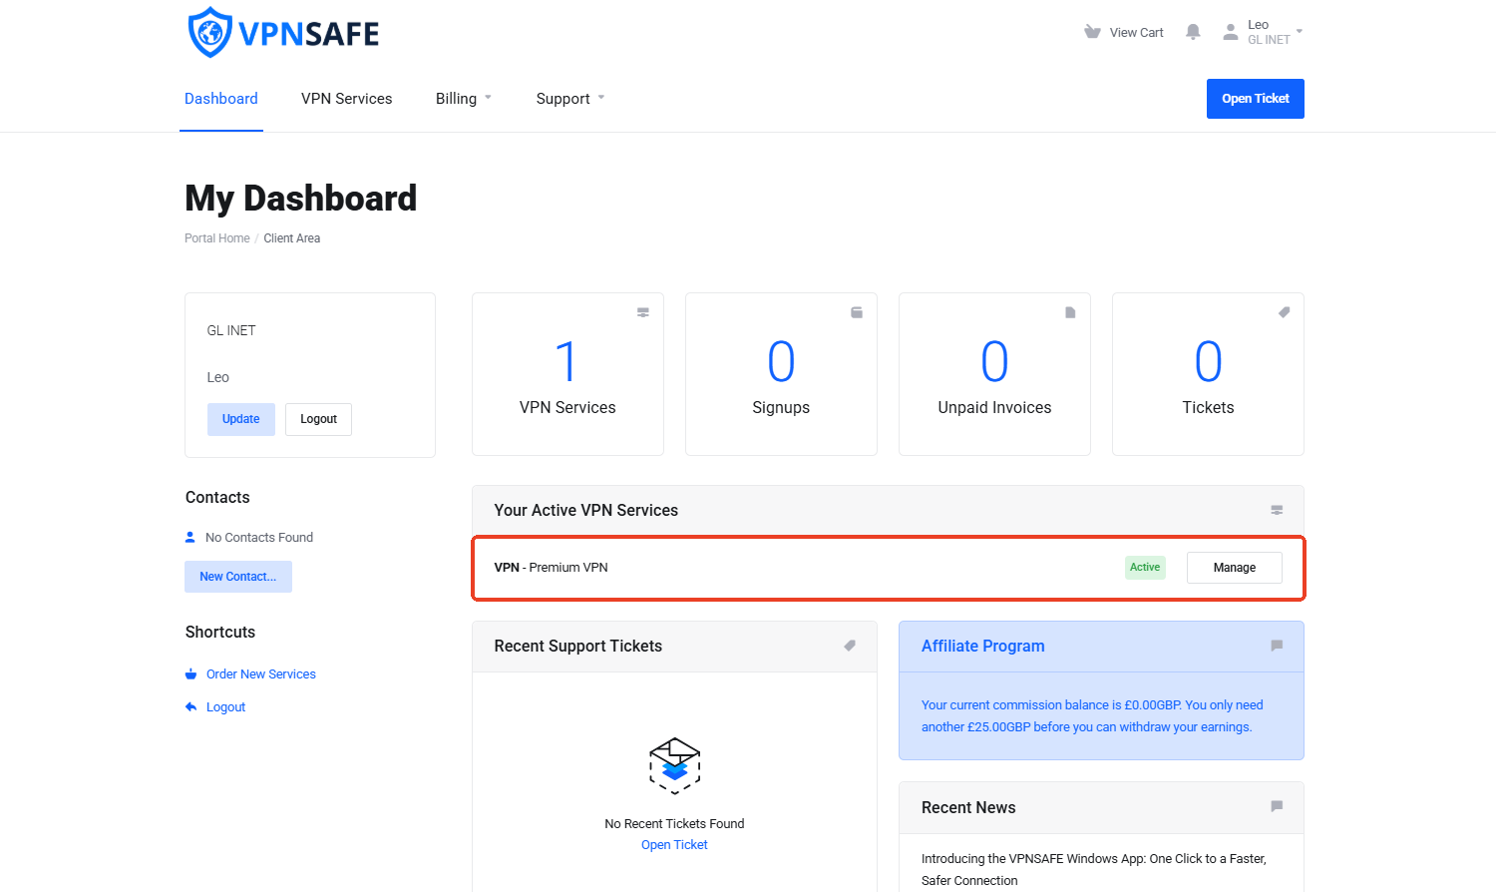Click the New Contact button
1496x892 pixels.
tap(238, 577)
